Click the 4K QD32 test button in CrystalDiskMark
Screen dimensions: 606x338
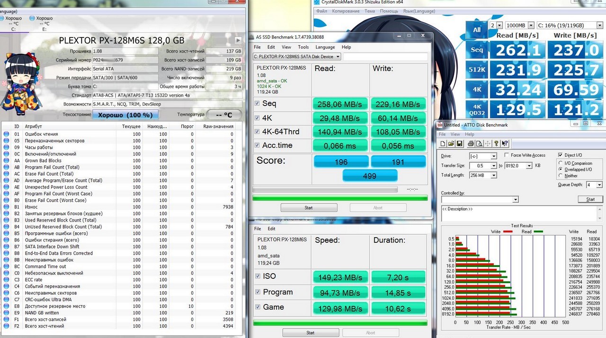point(477,110)
